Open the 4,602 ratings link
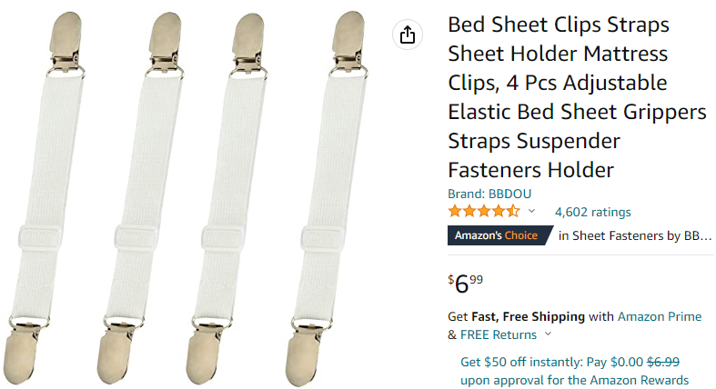716x389 pixels. click(x=592, y=212)
